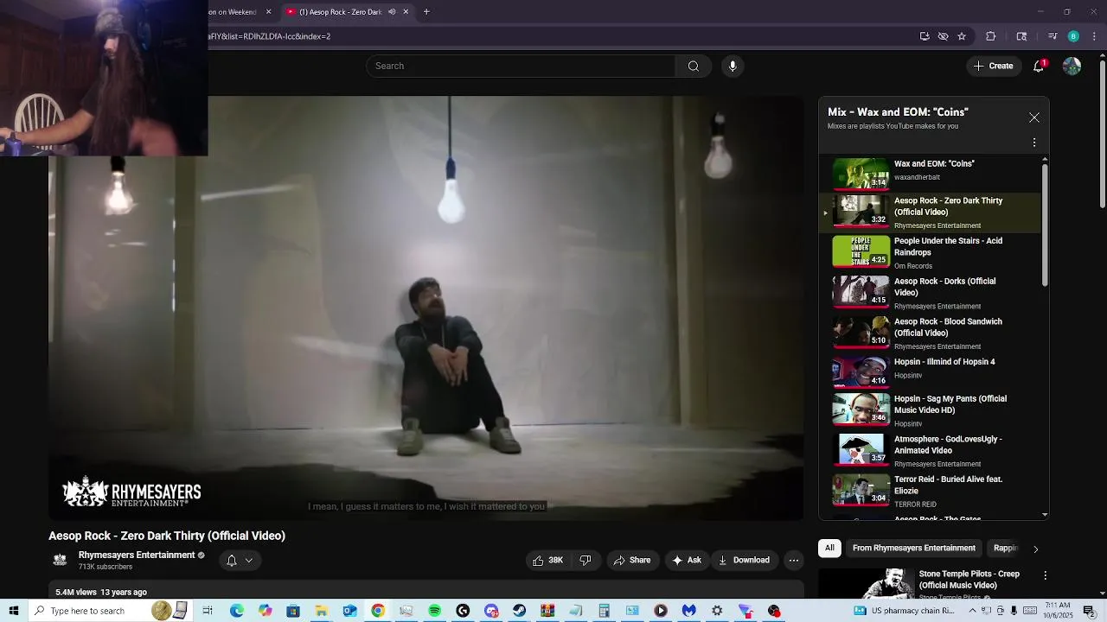Open Stone Temple Pilots - Creep recommendation
1107x622 pixels.
point(969,580)
